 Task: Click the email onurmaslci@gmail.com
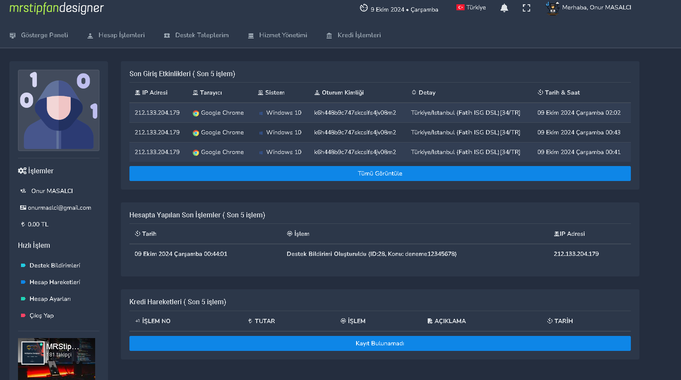coord(60,208)
